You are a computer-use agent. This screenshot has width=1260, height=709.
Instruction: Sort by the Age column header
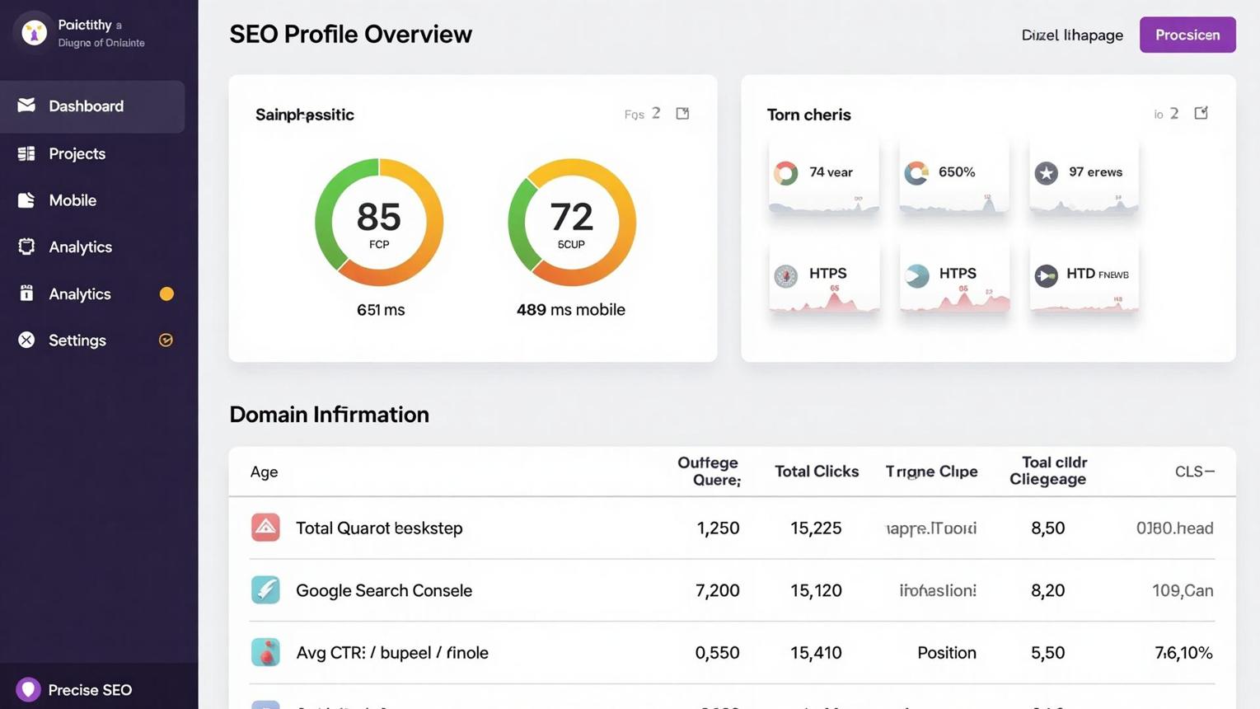(x=264, y=472)
